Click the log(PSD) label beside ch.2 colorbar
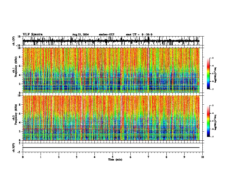Viewport: 228px width, 176px height. [216, 122]
